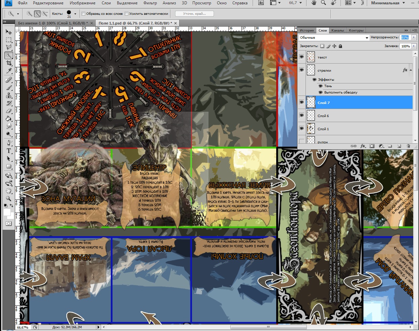This screenshot has width=419, height=331.
Task: Open the 'Файл' menu
Action: [23, 3]
